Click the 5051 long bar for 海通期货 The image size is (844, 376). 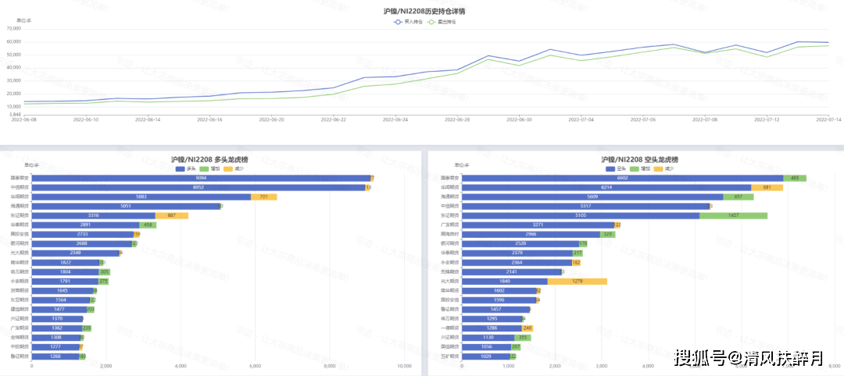click(125, 206)
